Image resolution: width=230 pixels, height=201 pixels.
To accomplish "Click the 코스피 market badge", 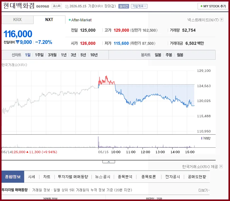I will [57, 6].
